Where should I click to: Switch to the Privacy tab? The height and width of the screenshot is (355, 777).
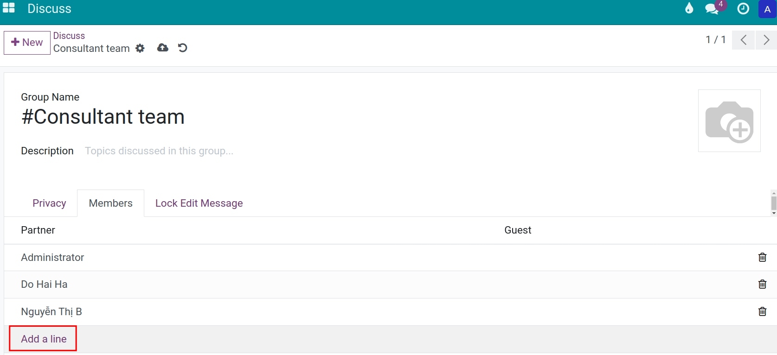pos(49,203)
